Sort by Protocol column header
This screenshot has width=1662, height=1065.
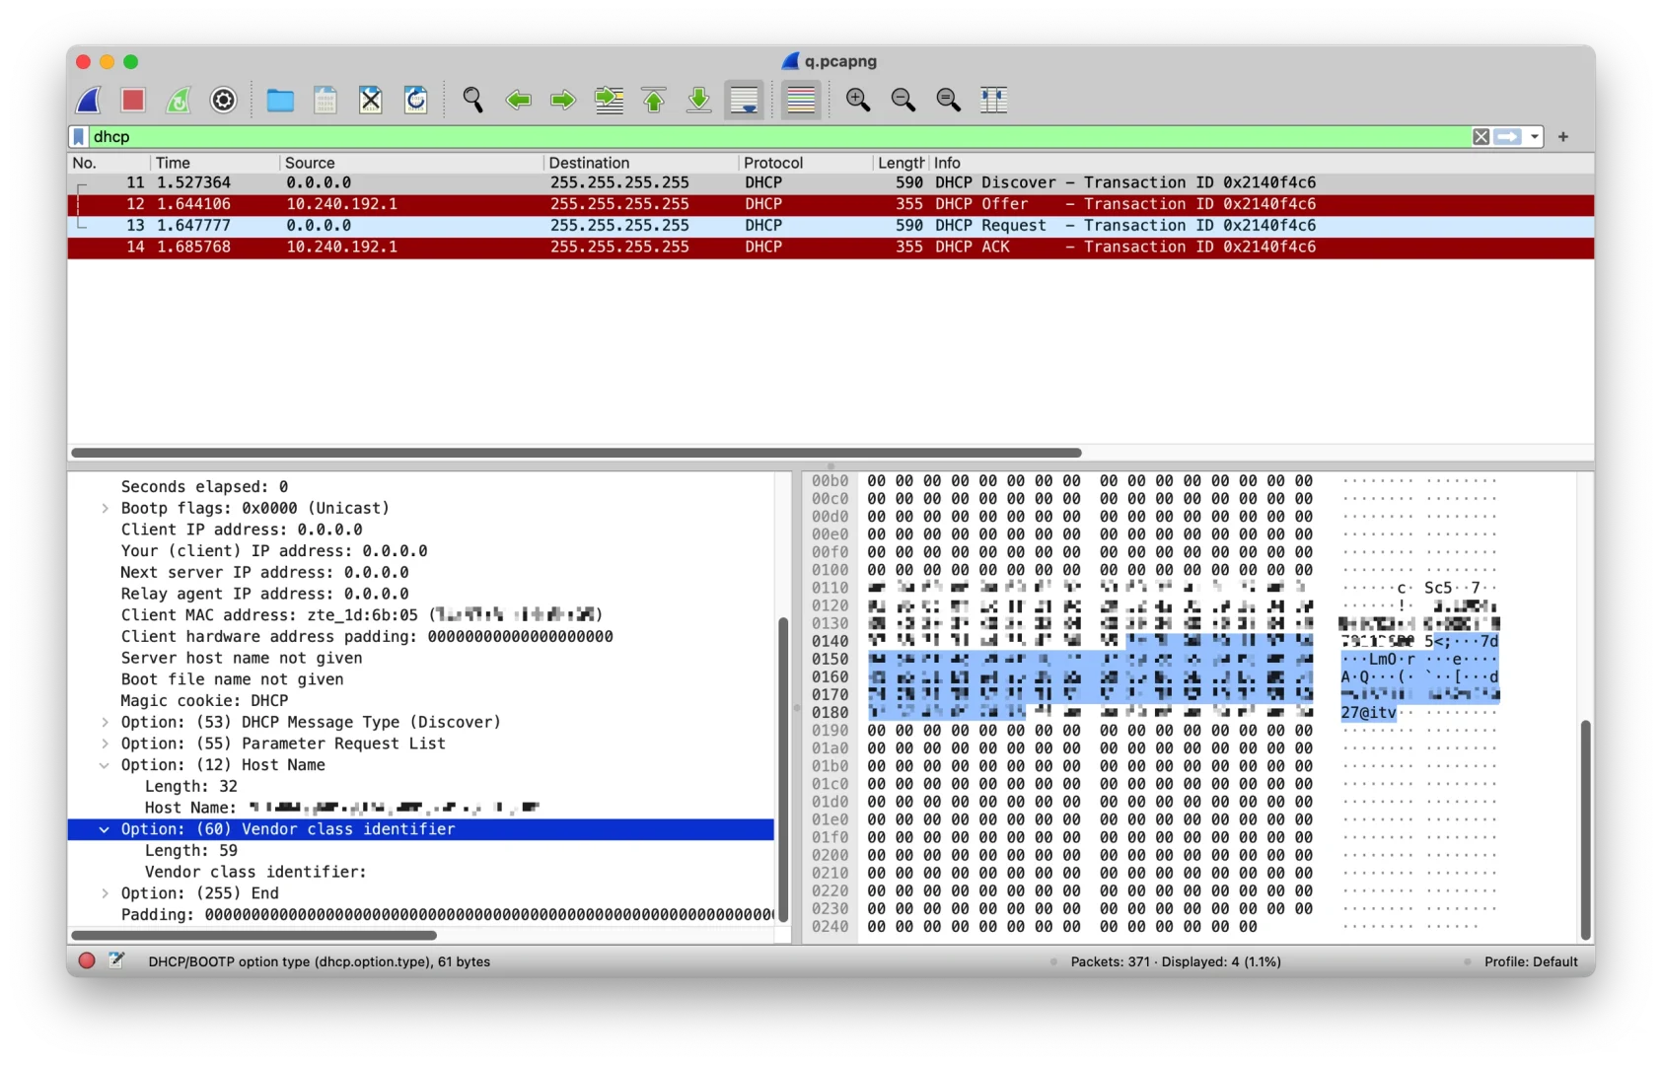[806, 163]
